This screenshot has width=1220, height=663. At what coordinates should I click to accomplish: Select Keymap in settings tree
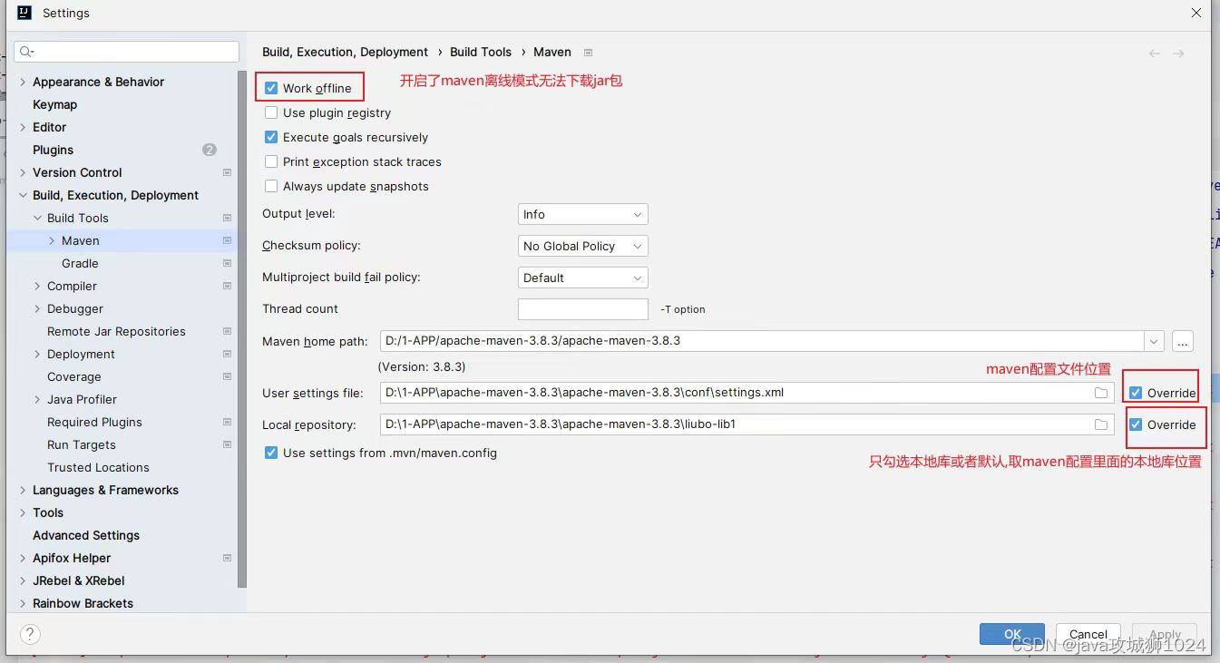pos(54,104)
